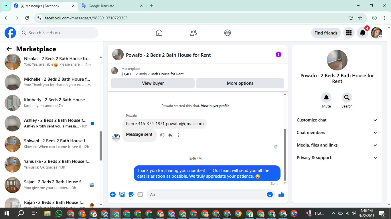391x219 pixels.
Task: Open the $1,400 Marketplace listing link
Action: [153, 74]
